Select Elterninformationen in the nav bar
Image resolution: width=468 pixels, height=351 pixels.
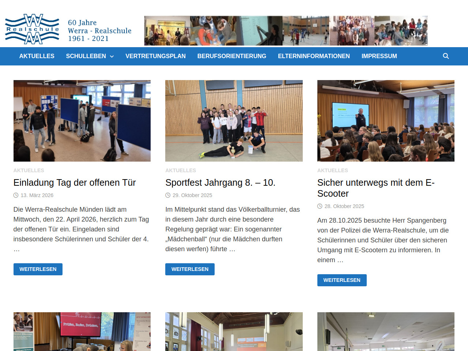pyautogui.click(x=314, y=56)
